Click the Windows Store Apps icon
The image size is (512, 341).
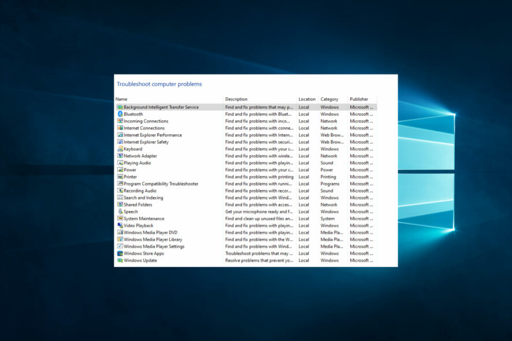tap(120, 254)
